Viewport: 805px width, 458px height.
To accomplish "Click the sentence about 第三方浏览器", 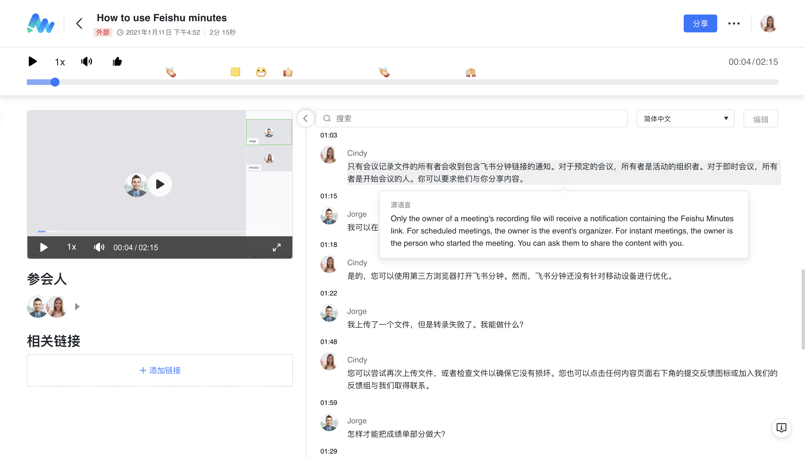I will (x=511, y=276).
